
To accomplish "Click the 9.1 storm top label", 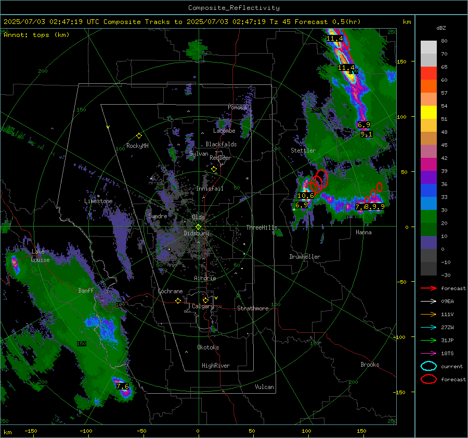I will click(367, 134).
